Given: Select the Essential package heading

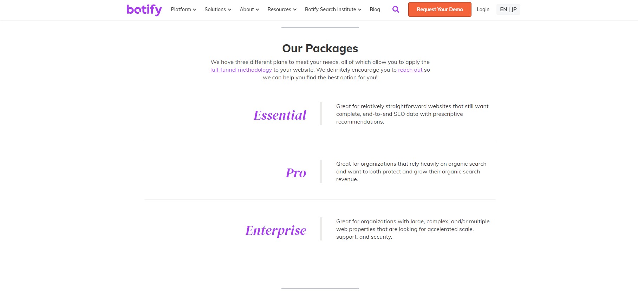Looking at the screenshot, I should (280, 115).
